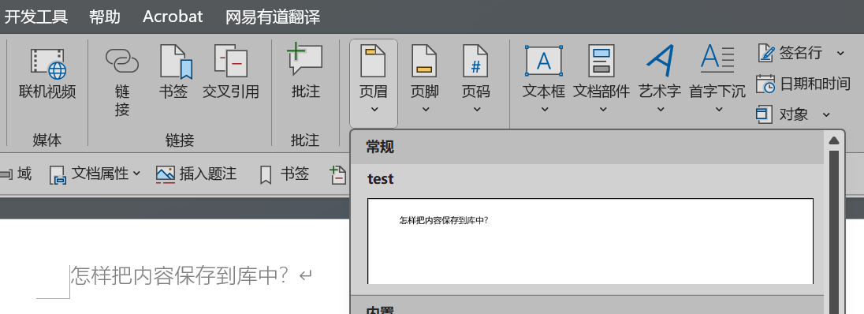The width and height of the screenshot is (864, 314).
Task: Expand the 页脚 dropdown arrow
Action: [x=425, y=109]
